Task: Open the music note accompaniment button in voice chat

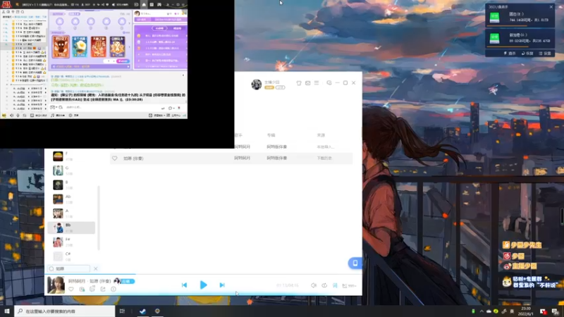Action: click(58, 116)
